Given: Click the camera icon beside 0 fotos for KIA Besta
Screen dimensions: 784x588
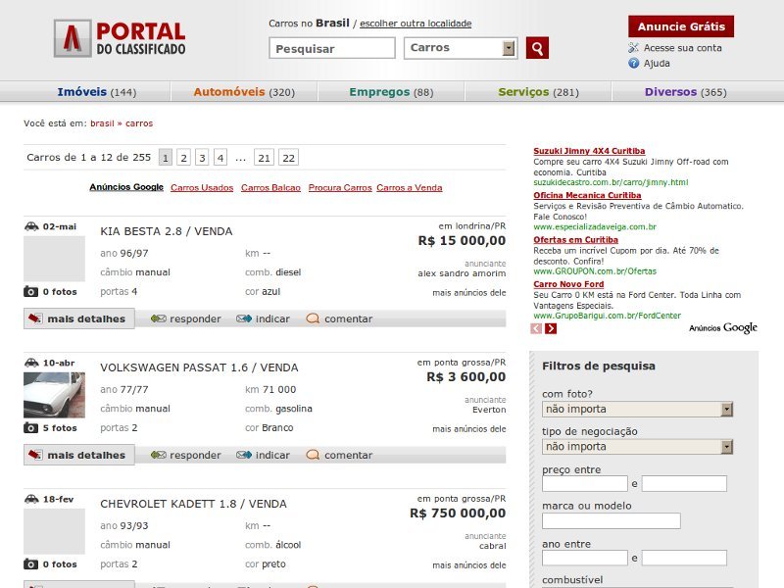Looking at the screenshot, I should pyautogui.click(x=31, y=291).
